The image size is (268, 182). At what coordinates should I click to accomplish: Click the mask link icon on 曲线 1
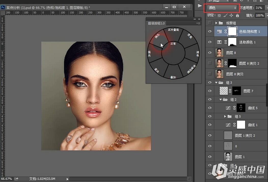[234, 125]
